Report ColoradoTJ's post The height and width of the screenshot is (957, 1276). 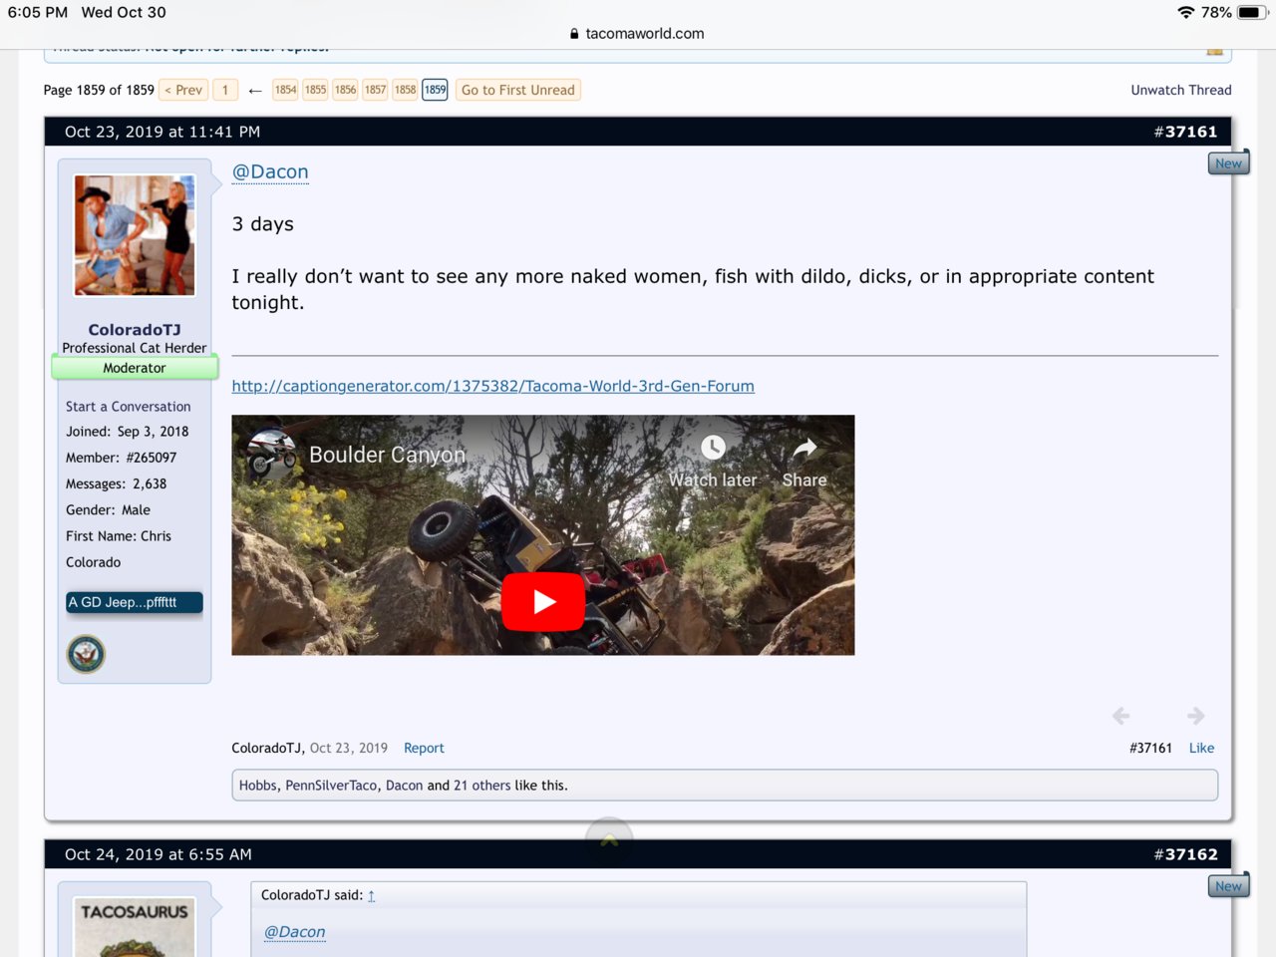(424, 748)
